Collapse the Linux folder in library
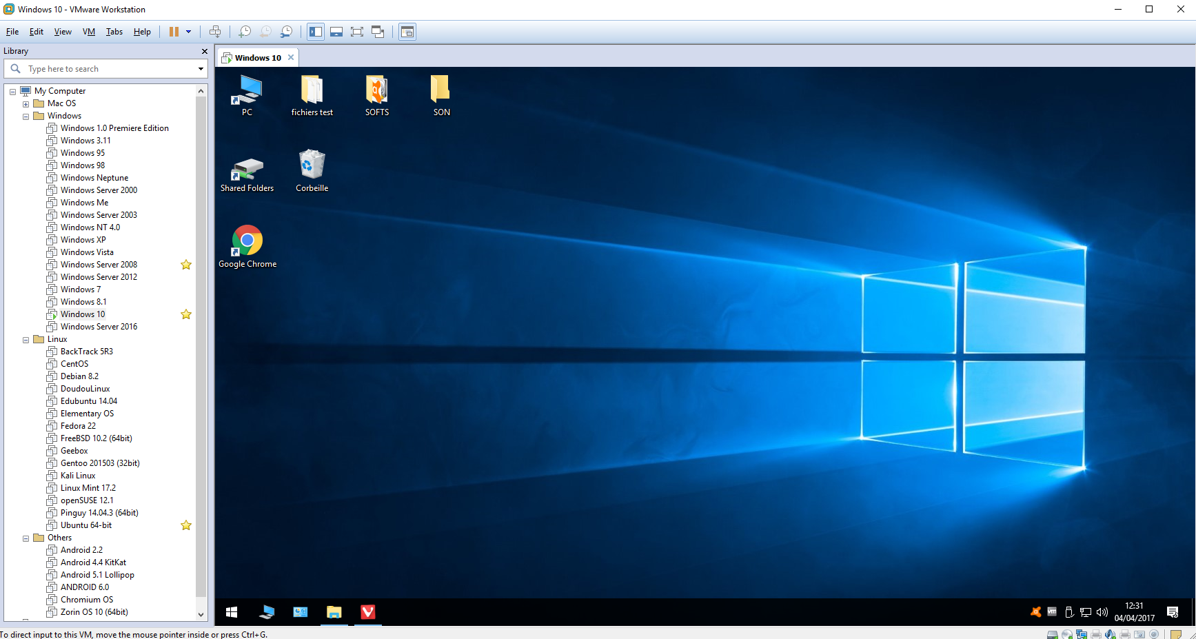 26,340
